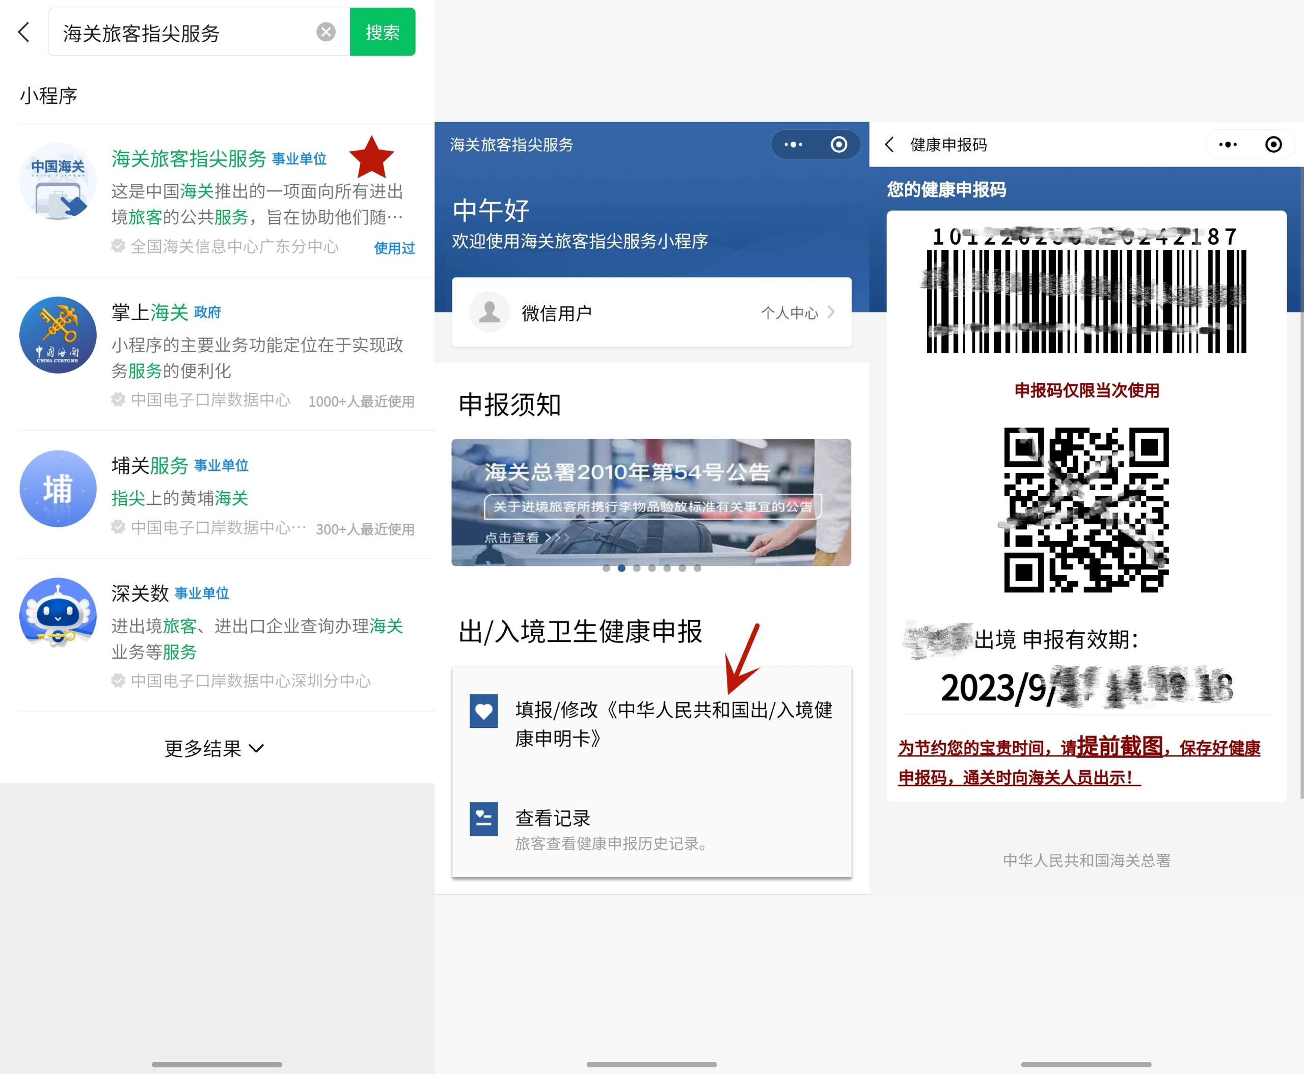The image size is (1304, 1074).
Task: Click 1000+人最近使用 text
Action: pyautogui.click(x=362, y=402)
